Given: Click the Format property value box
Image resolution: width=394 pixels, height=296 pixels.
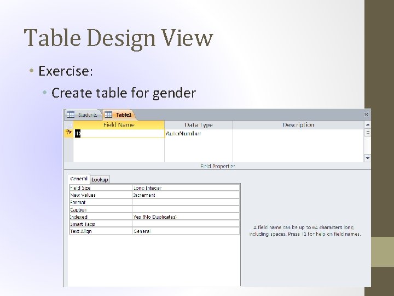Looking at the screenshot, I should [x=186, y=202].
